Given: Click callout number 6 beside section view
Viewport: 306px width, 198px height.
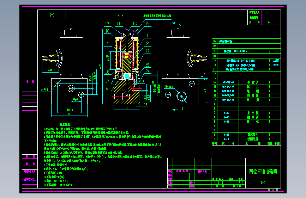Looking at the screenshot, I should (107, 88).
